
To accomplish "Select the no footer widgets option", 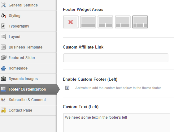I will [x=71, y=22].
